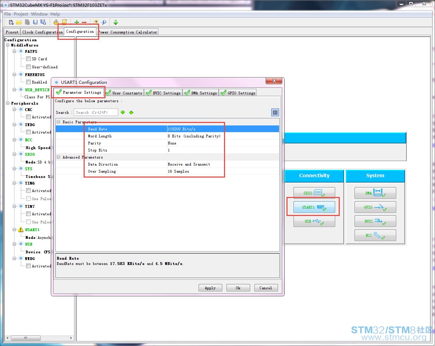Click the red minus toolbar icon
This screenshot has height=346, width=435.
[x=84, y=22]
